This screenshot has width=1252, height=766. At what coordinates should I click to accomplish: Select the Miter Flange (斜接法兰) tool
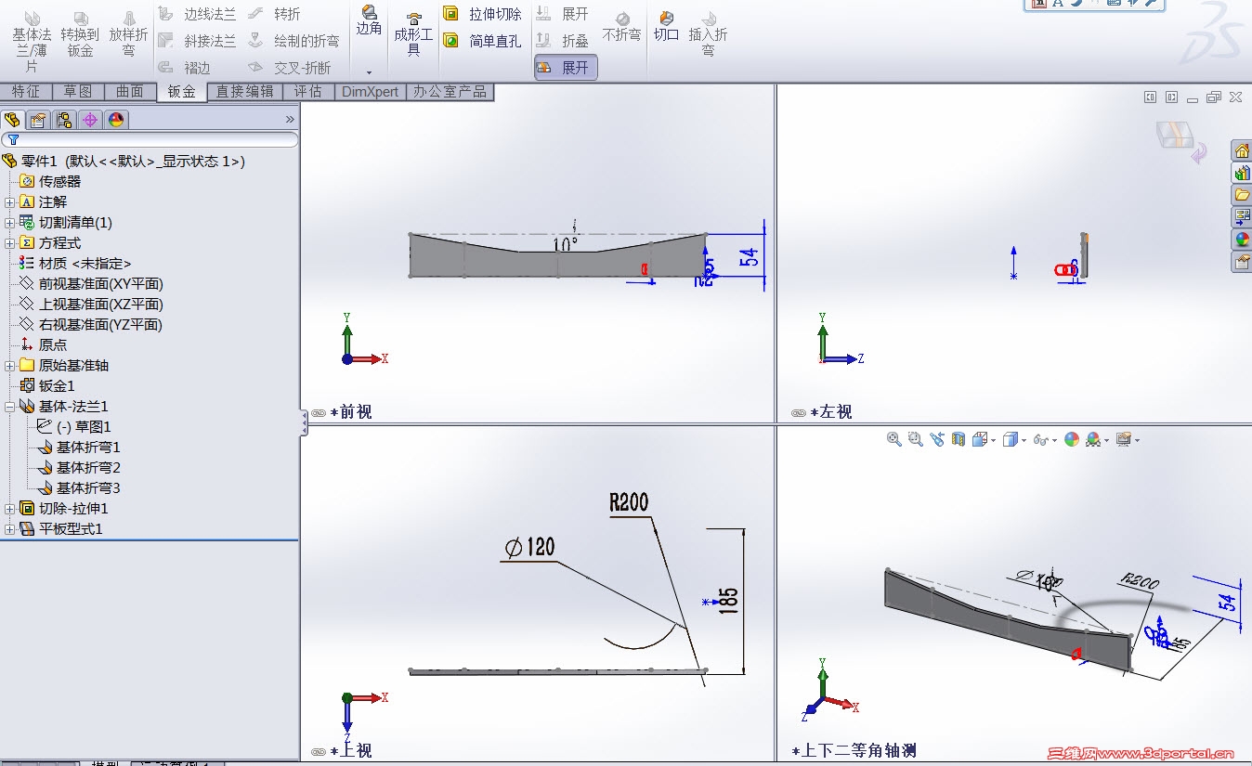click(197, 41)
